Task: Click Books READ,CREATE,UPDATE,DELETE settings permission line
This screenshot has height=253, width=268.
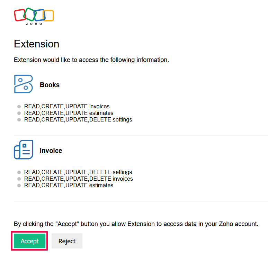Action: [x=78, y=119]
